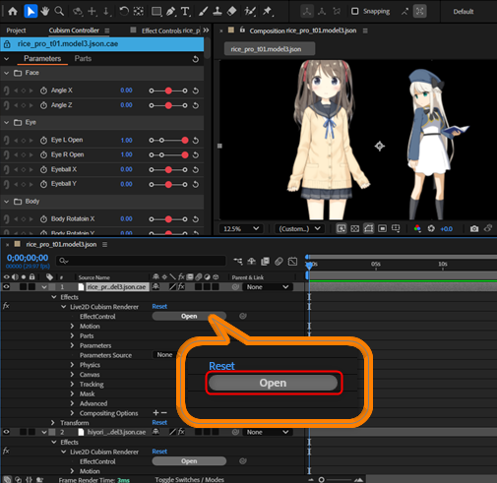Toggle fx on Live2D Cubism Renderer layer 1

click(6, 306)
